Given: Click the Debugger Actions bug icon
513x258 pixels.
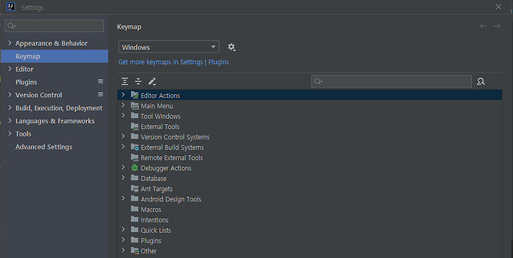Looking at the screenshot, I should point(135,168).
